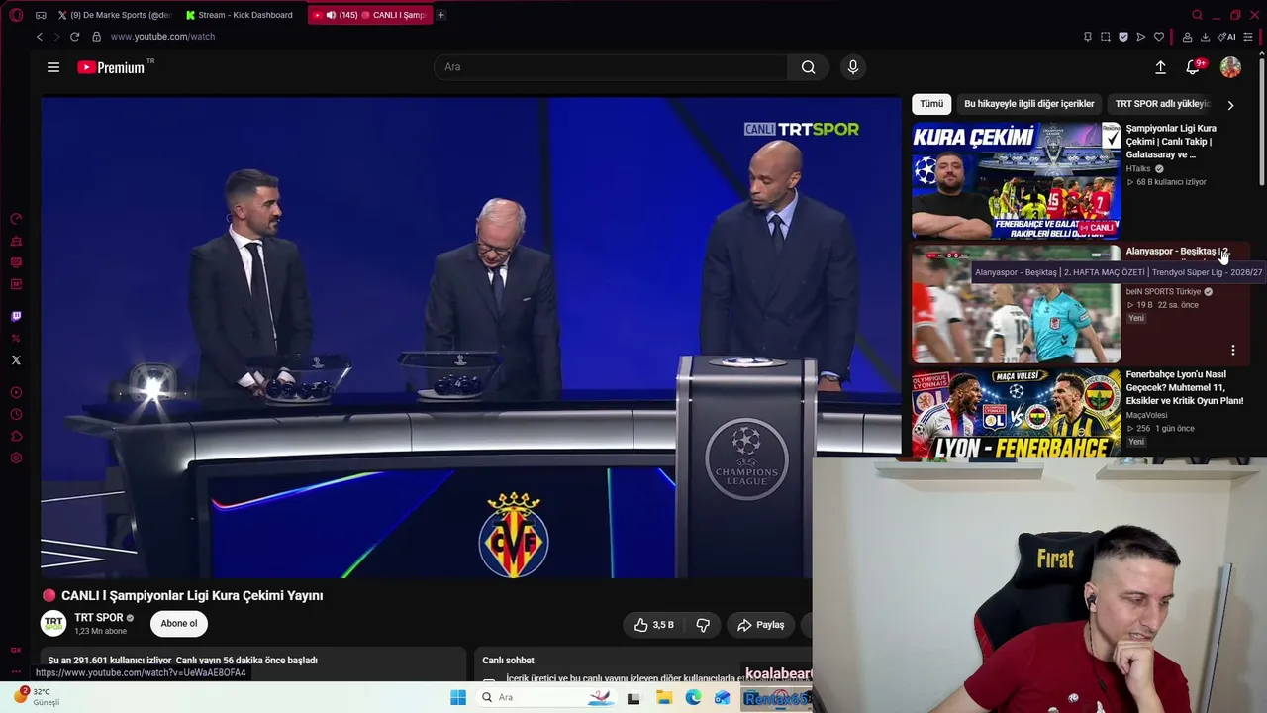1267x713 pixels.
Task: Open the TRT SPOR channel avatar
Action: coord(53,623)
